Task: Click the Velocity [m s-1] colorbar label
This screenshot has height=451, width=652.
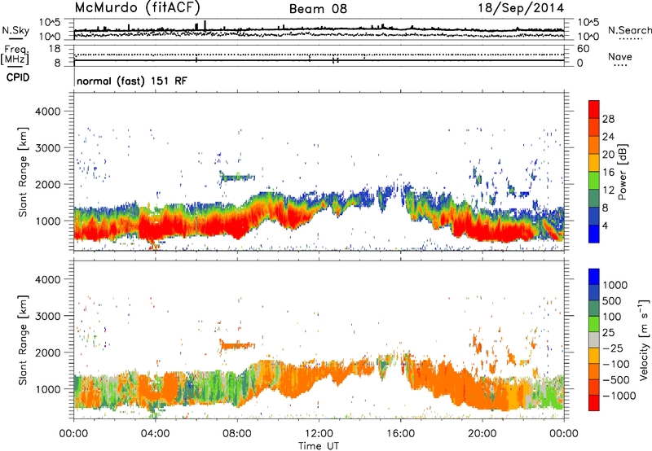Action: [x=644, y=339]
